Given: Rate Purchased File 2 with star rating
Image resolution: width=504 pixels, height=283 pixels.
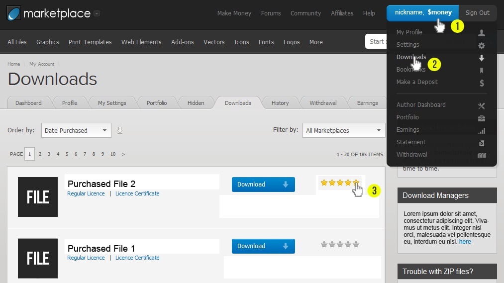Looking at the screenshot, I should (340, 183).
